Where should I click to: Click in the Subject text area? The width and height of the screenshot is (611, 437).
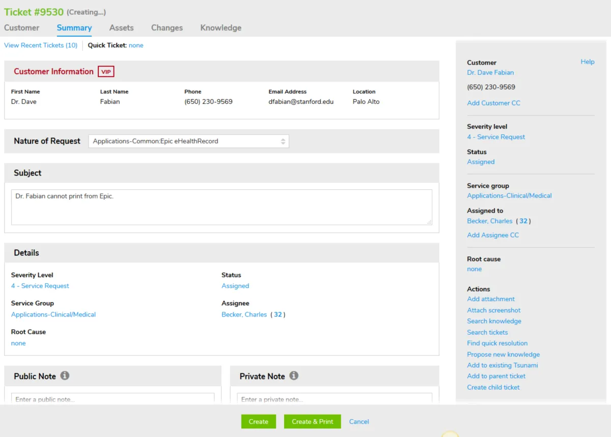(x=221, y=207)
